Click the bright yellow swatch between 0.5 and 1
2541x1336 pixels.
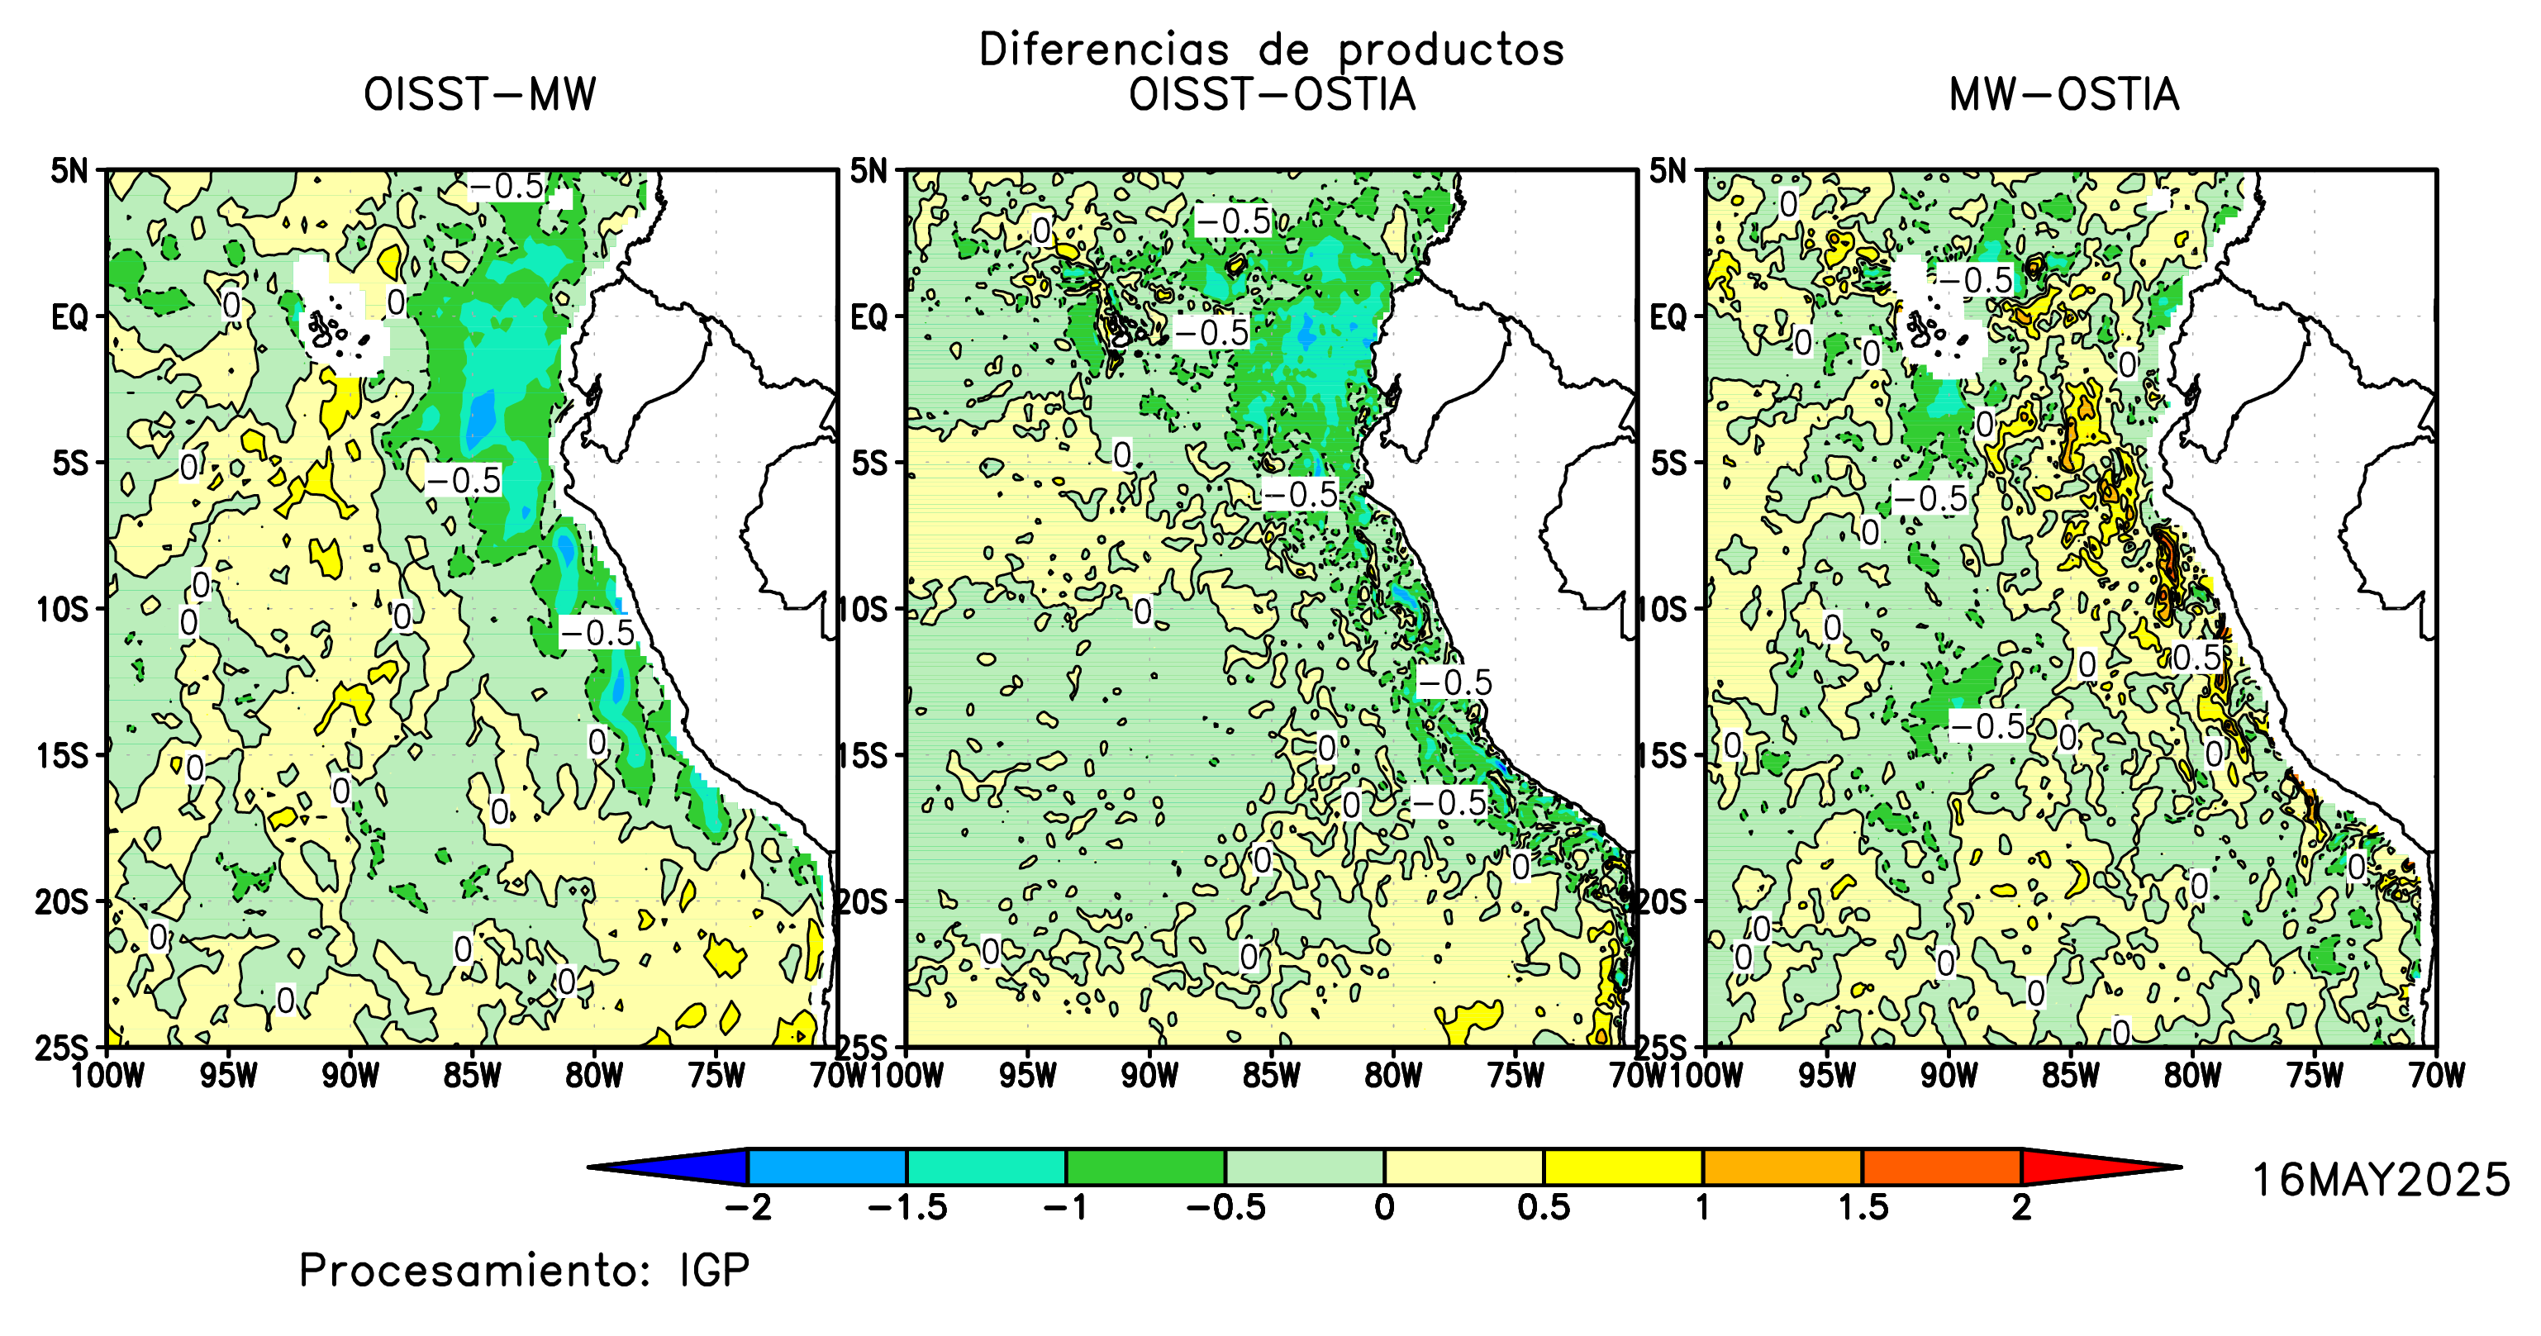1624,1167
